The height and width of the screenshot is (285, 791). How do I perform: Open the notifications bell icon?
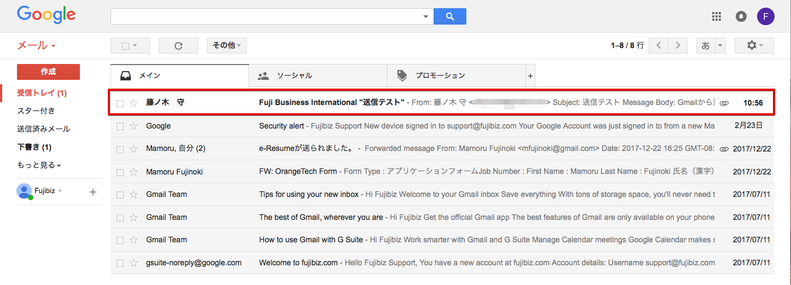click(741, 16)
